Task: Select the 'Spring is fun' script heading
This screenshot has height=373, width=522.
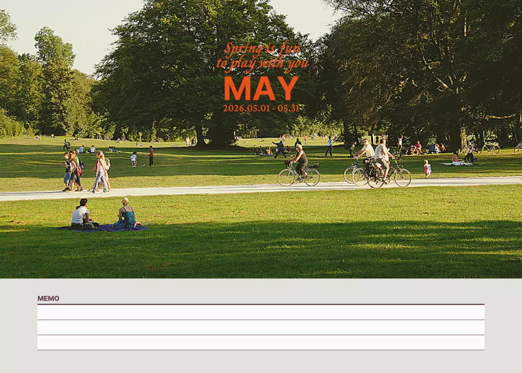Action: coord(262,49)
